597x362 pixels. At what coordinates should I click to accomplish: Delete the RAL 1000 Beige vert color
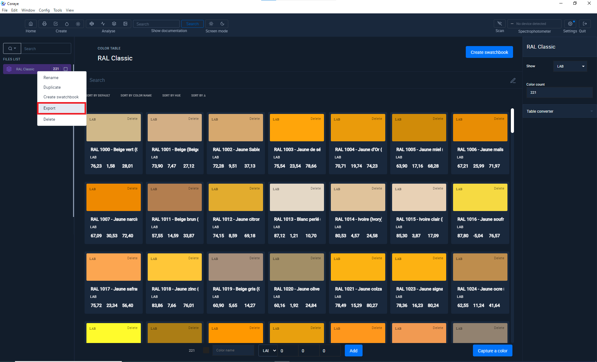[132, 119]
